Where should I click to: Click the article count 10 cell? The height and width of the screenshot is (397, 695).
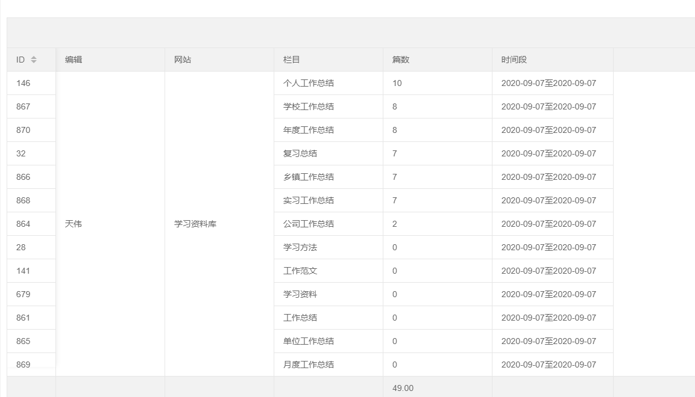coord(397,83)
